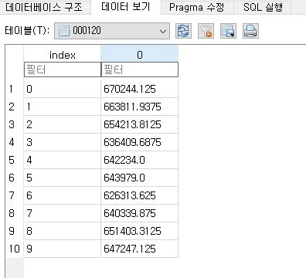The width and height of the screenshot is (306, 278).
Task: Select row header for 670244.125 row
Action: point(15,89)
